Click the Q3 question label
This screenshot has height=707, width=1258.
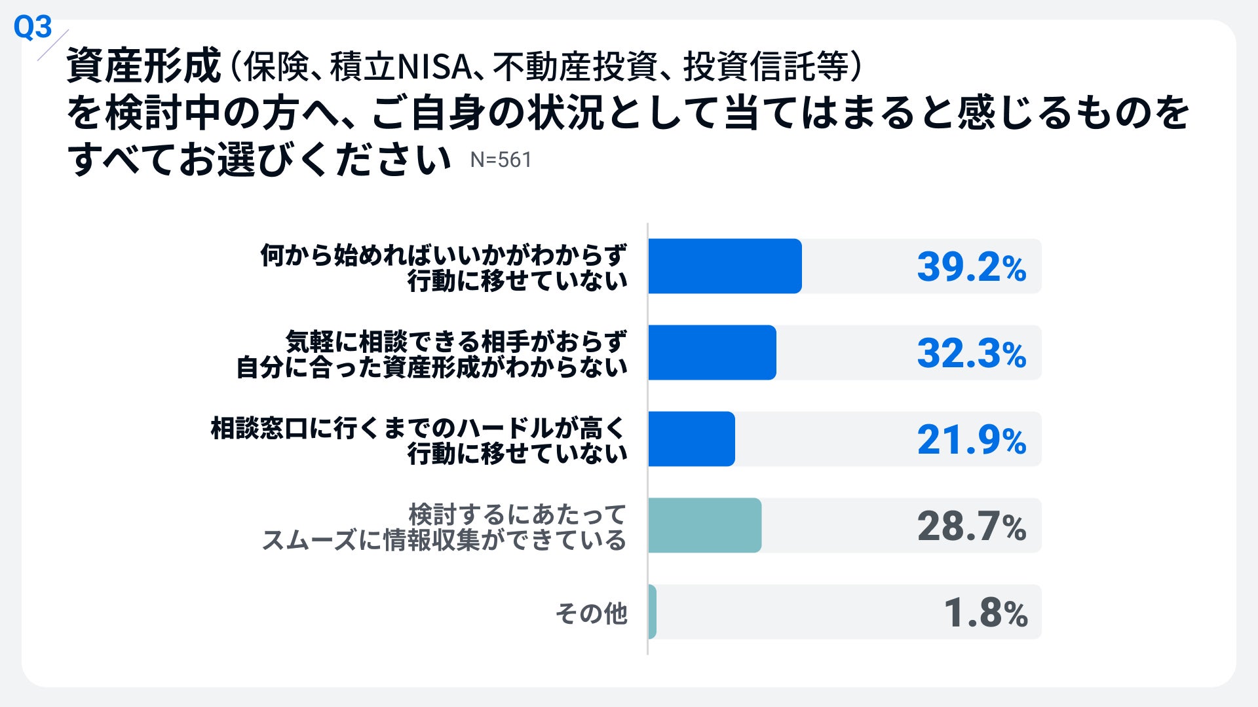pos(33,27)
